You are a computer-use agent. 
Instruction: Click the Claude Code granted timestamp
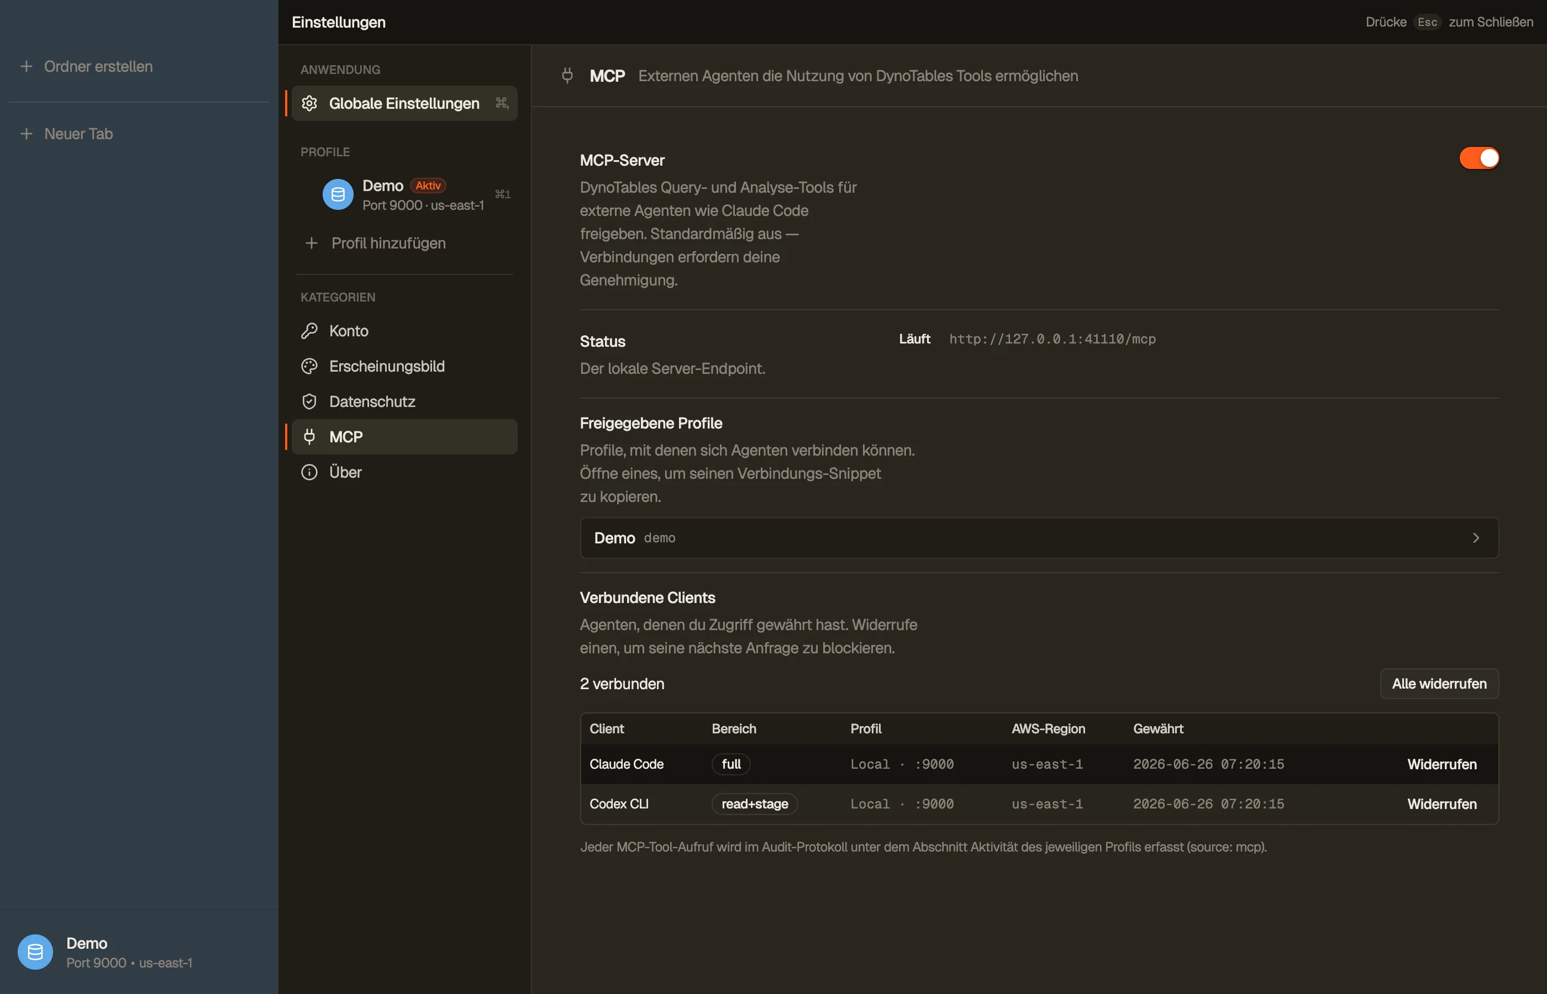coord(1208,764)
